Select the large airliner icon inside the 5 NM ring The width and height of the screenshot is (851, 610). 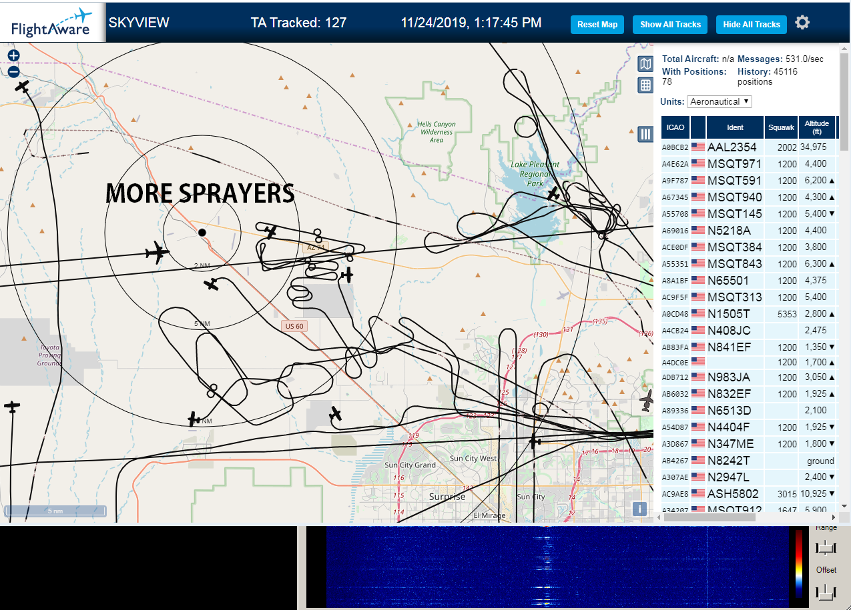coord(156,253)
